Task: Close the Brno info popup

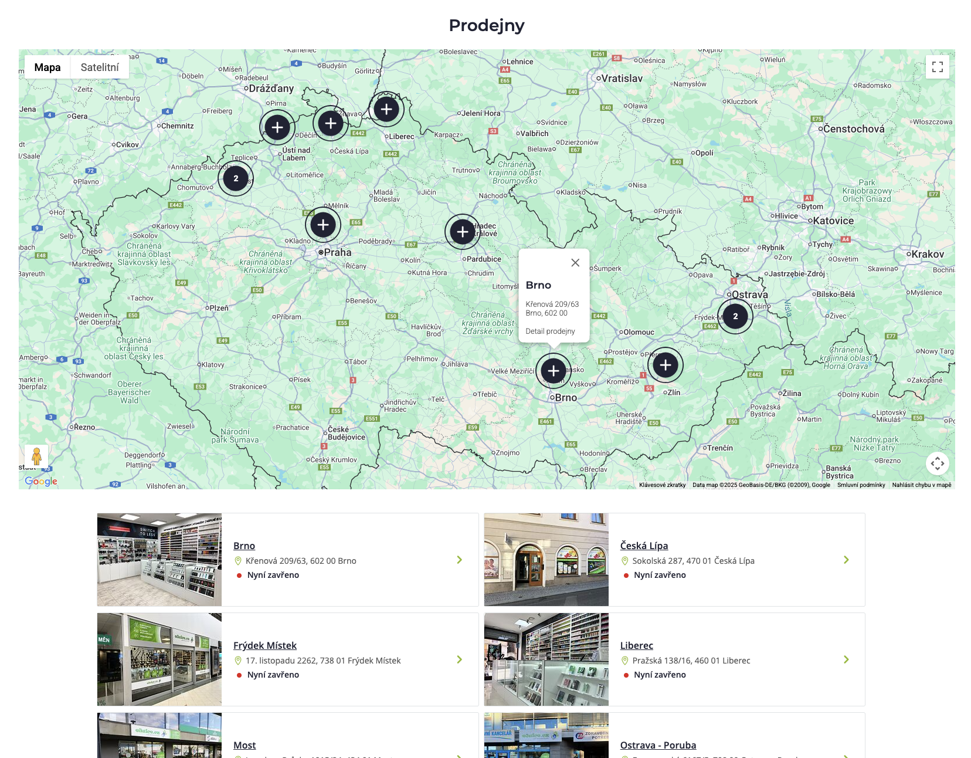Action: 575,263
